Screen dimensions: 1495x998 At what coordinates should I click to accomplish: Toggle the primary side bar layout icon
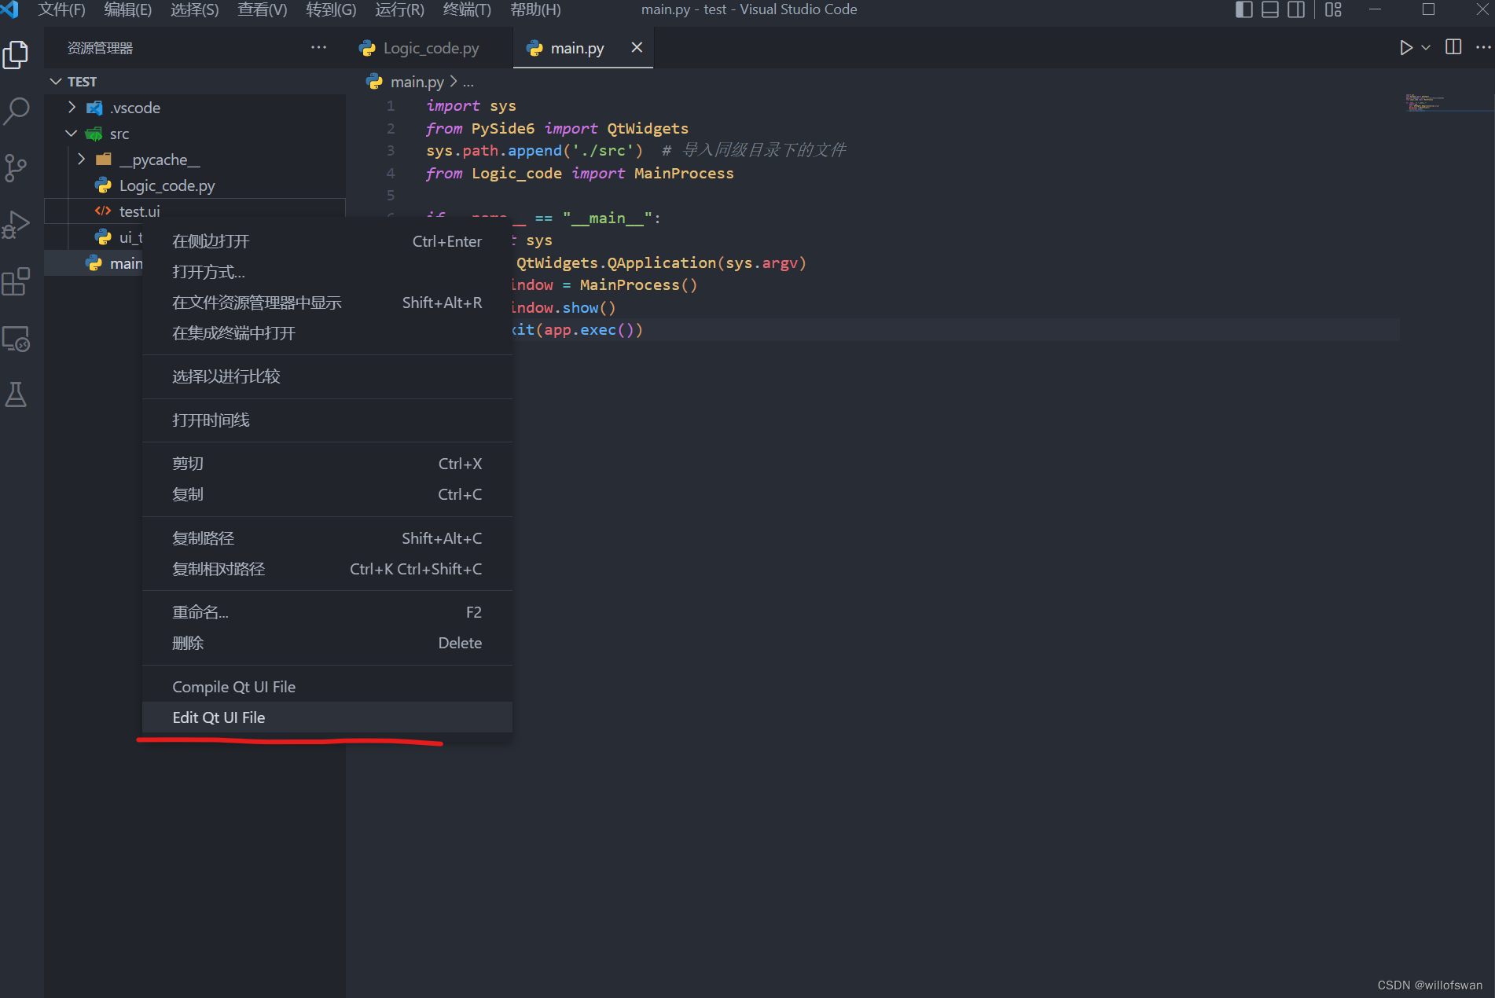tap(1244, 9)
